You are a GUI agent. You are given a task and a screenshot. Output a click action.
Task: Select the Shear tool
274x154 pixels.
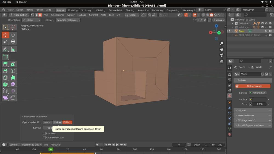pyautogui.click(x=5, y=97)
